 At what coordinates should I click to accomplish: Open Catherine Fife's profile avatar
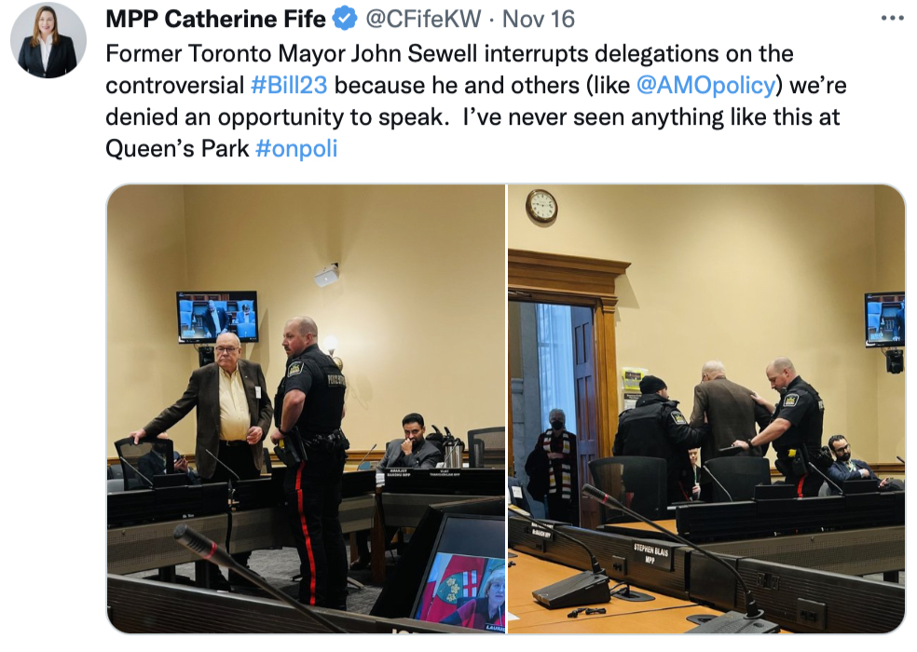tap(48, 40)
